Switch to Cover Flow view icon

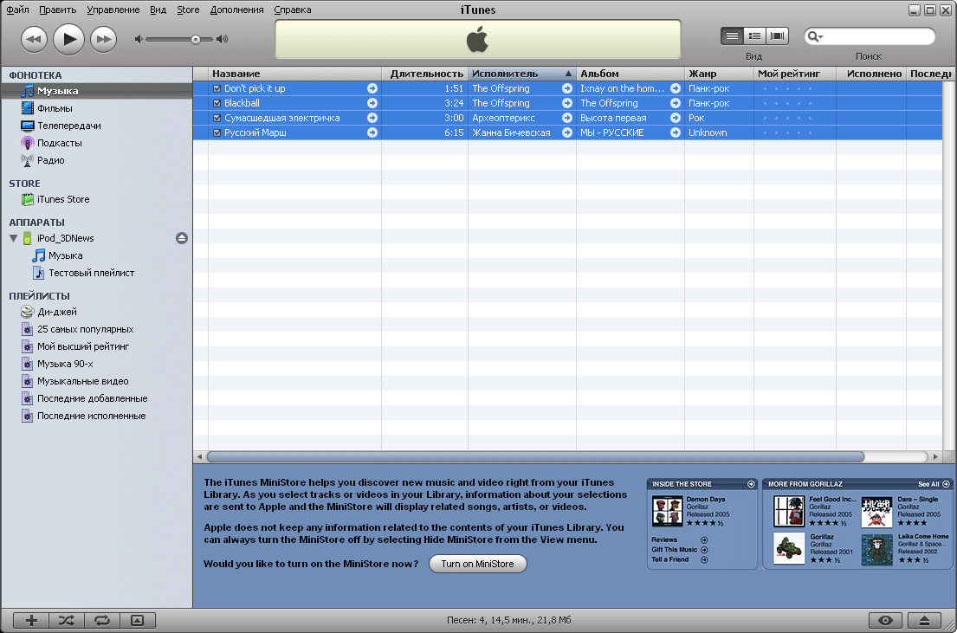[x=777, y=36]
